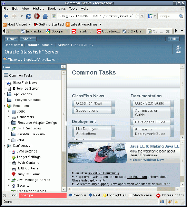Open the GlassFish Community link
Screen dimensions: 187x207
tap(104, 173)
